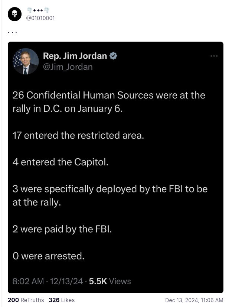Click the "2 were paid by the FBI" line
Screen dimensions: 229x307
(62, 229)
